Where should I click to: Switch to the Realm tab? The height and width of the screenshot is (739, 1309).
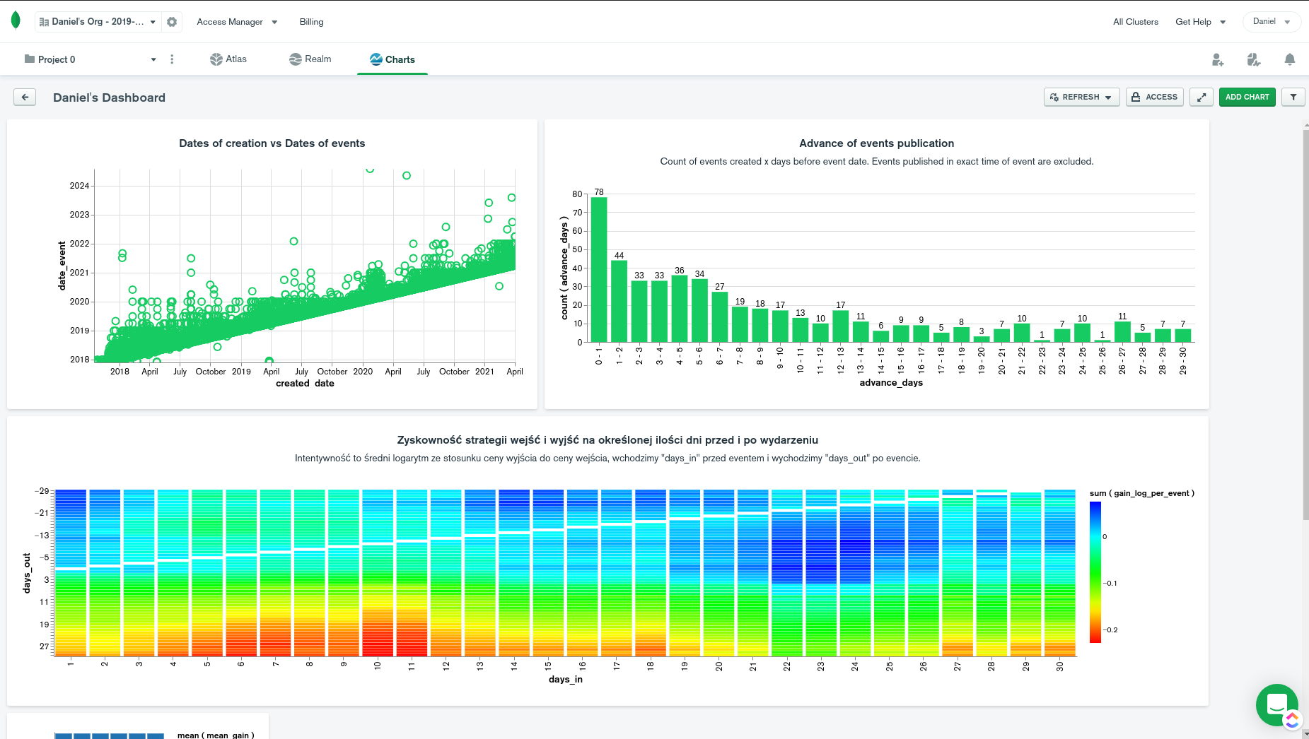pos(310,59)
